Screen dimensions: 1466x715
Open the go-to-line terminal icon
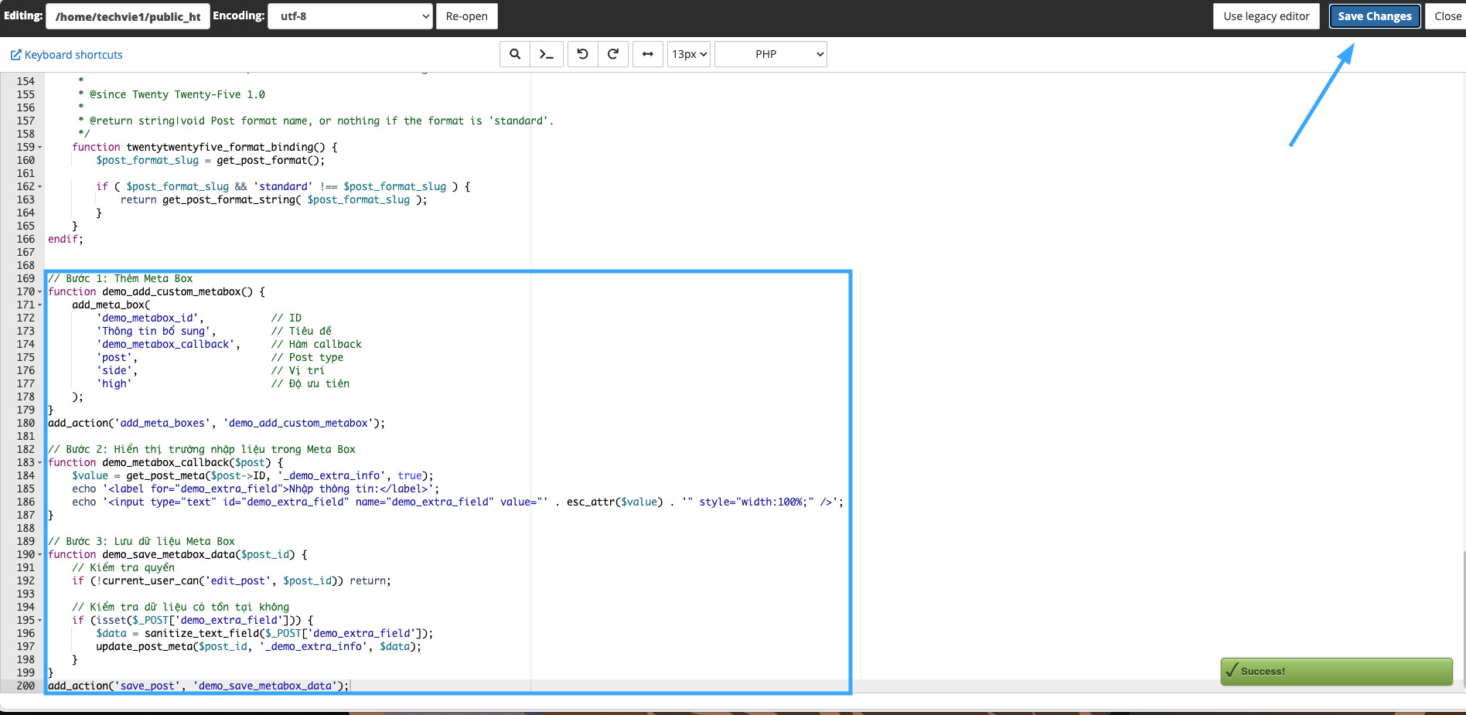coord(547,54)
